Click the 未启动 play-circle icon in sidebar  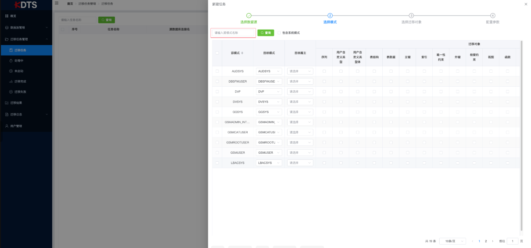pyautogui.click(x=11, y=71)
